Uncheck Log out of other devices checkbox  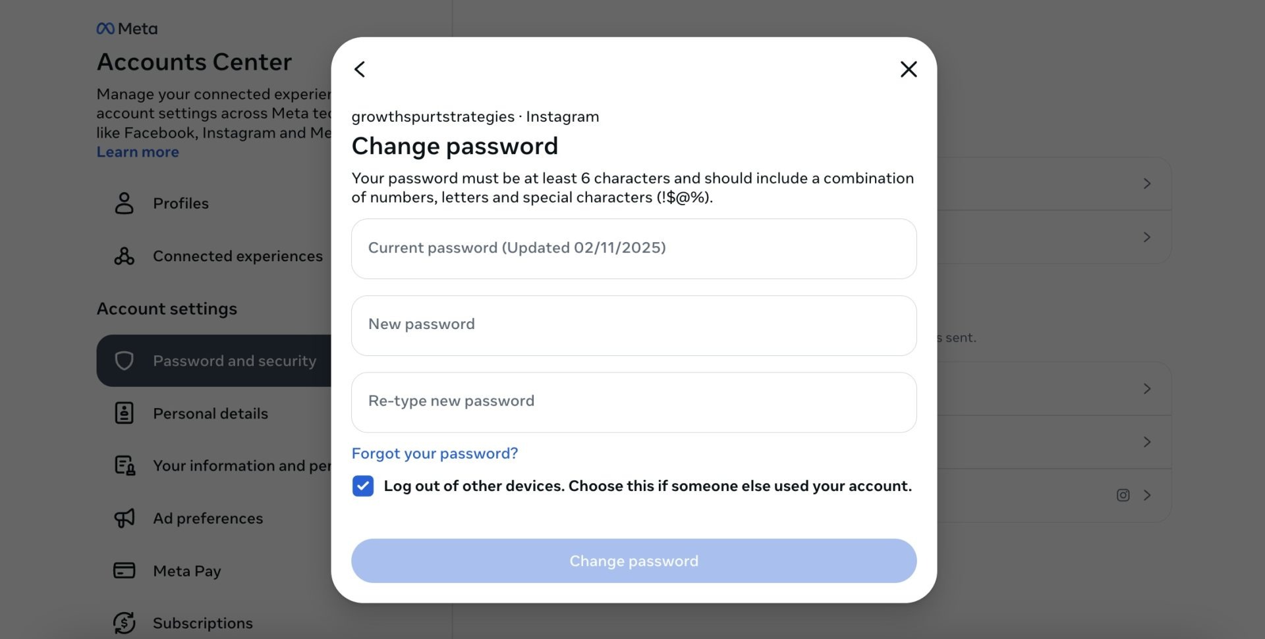[x=363, y=486]
